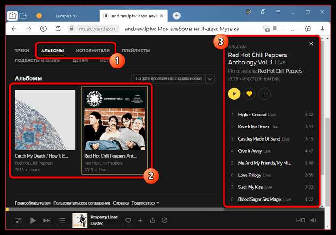Open Red Hot Chili Peppers Anthology cover

coord(115,120)
